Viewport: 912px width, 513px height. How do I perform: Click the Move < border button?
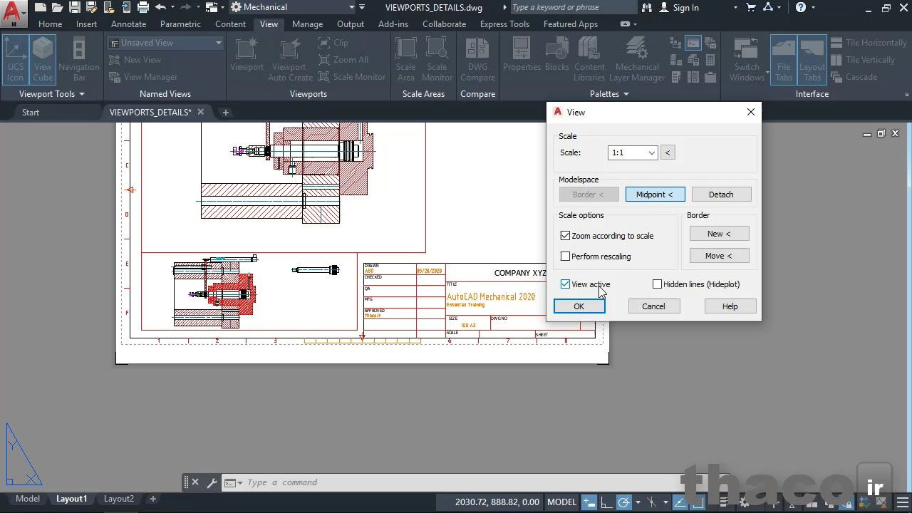coord(719,256)
